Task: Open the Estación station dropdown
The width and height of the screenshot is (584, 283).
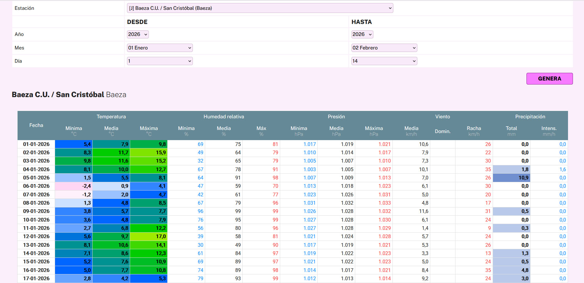Action: 260,8
